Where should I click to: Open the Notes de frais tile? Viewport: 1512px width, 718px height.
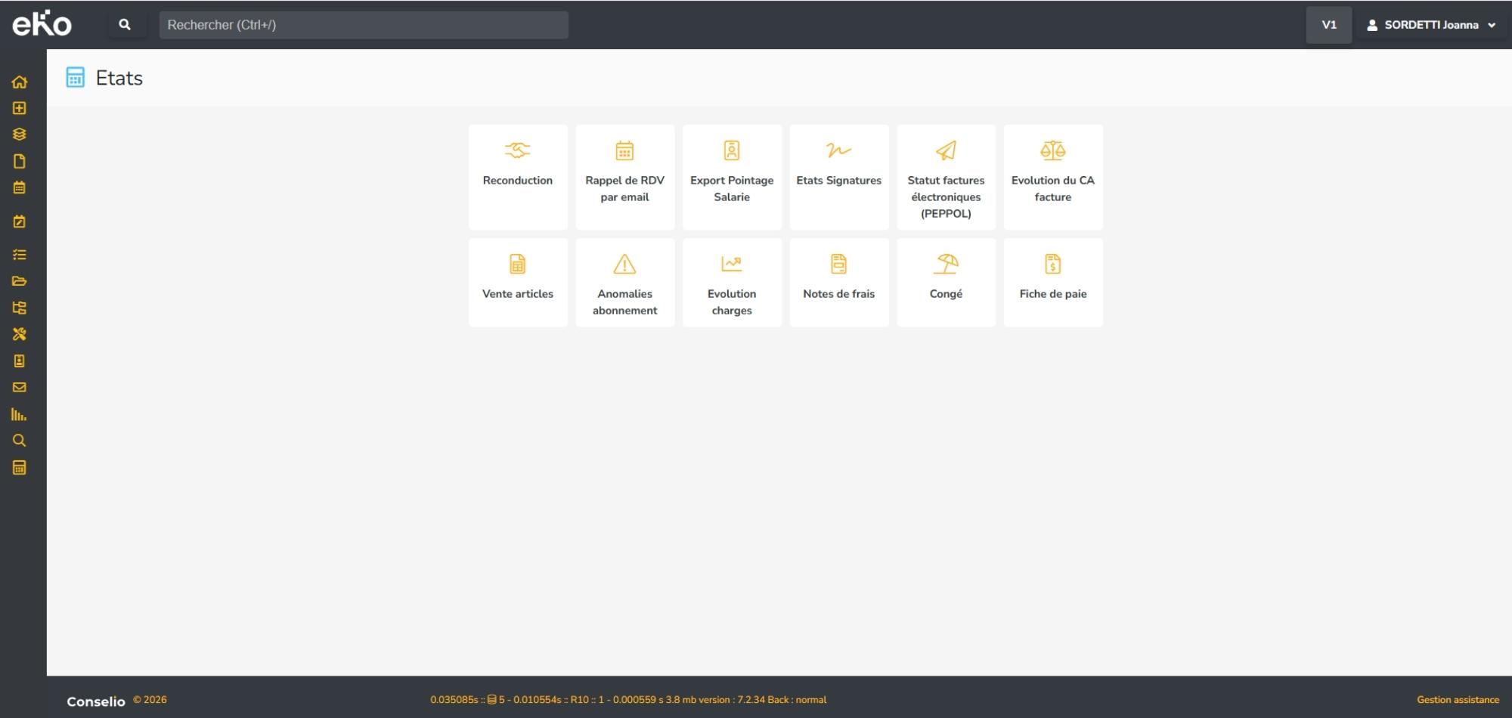[x=839, y=283]
